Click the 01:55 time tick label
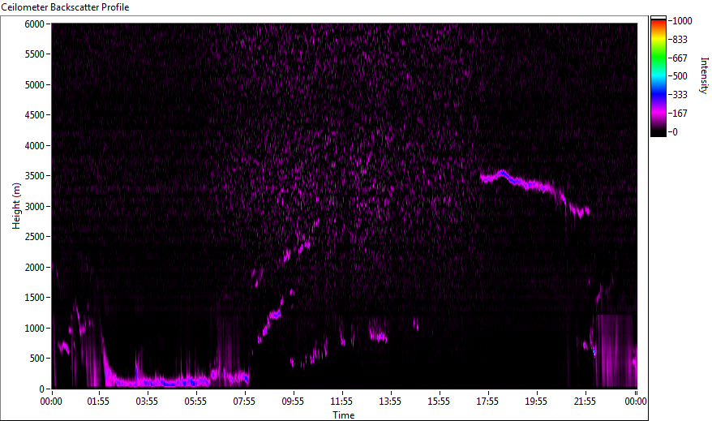The width and height of the screenshot is (712, 421). click(x=99, y=402)
